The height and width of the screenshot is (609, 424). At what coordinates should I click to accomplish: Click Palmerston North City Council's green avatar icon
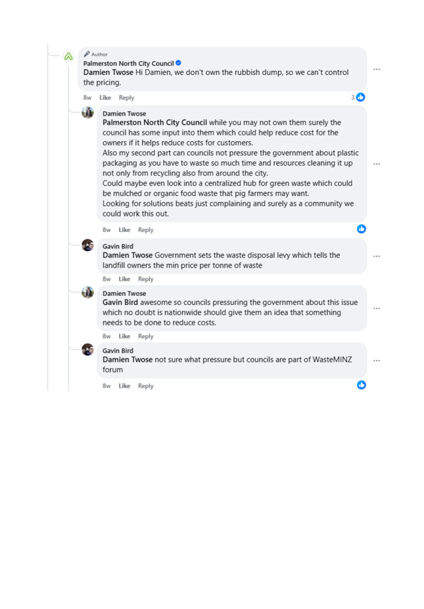coord(68,57)
